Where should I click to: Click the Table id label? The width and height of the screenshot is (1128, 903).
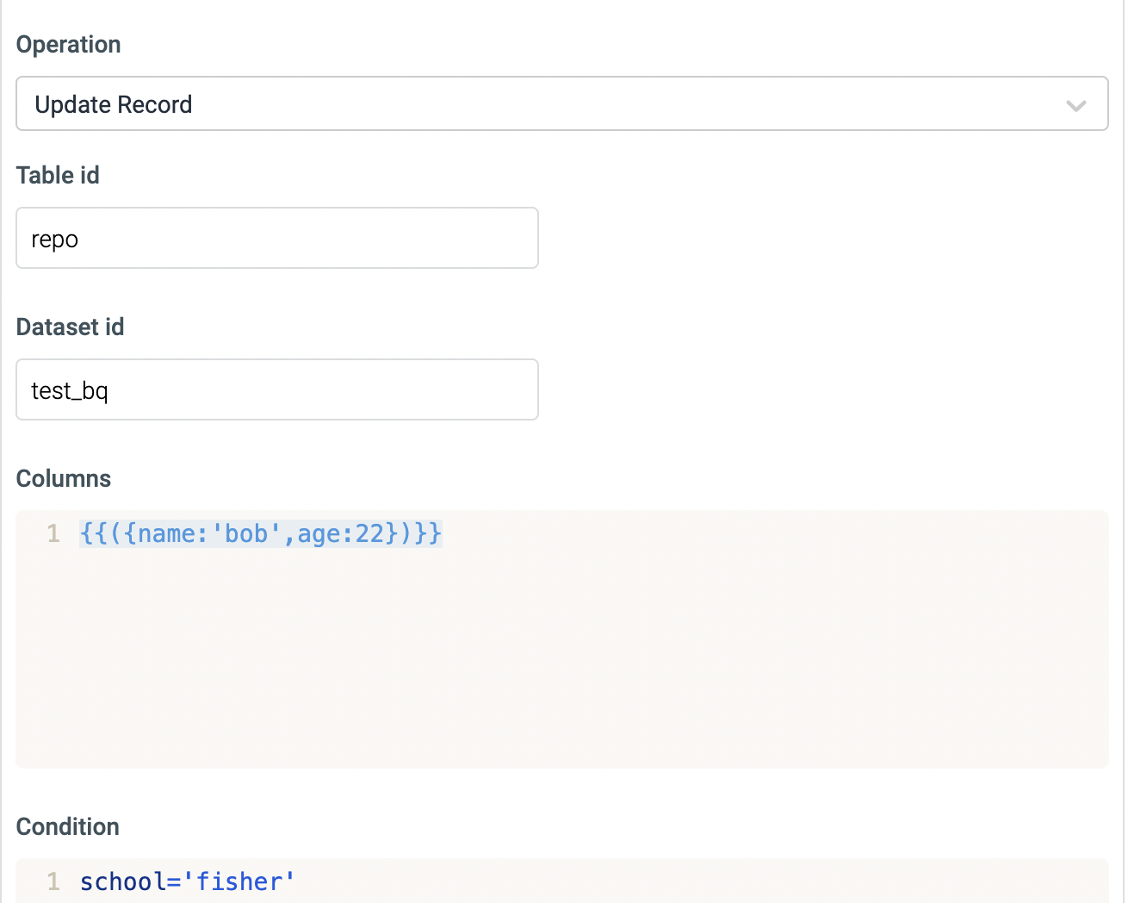(x=58, y=176)
